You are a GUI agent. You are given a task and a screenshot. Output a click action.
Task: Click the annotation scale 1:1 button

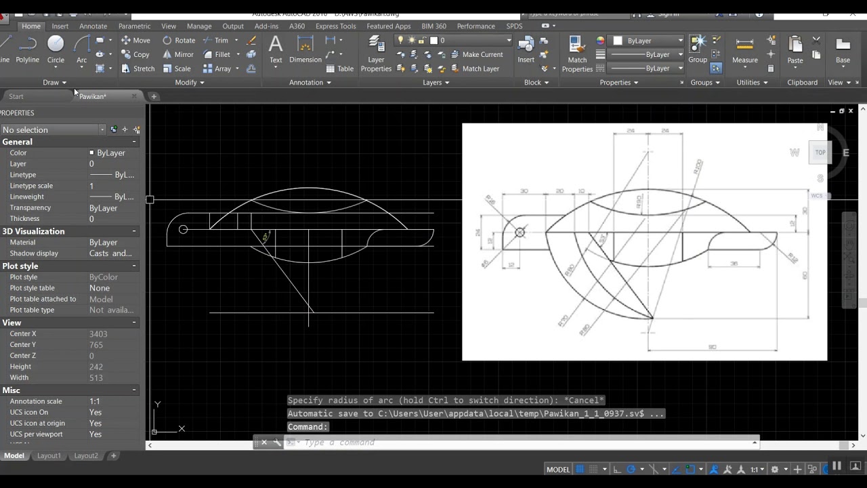[757, 469]
